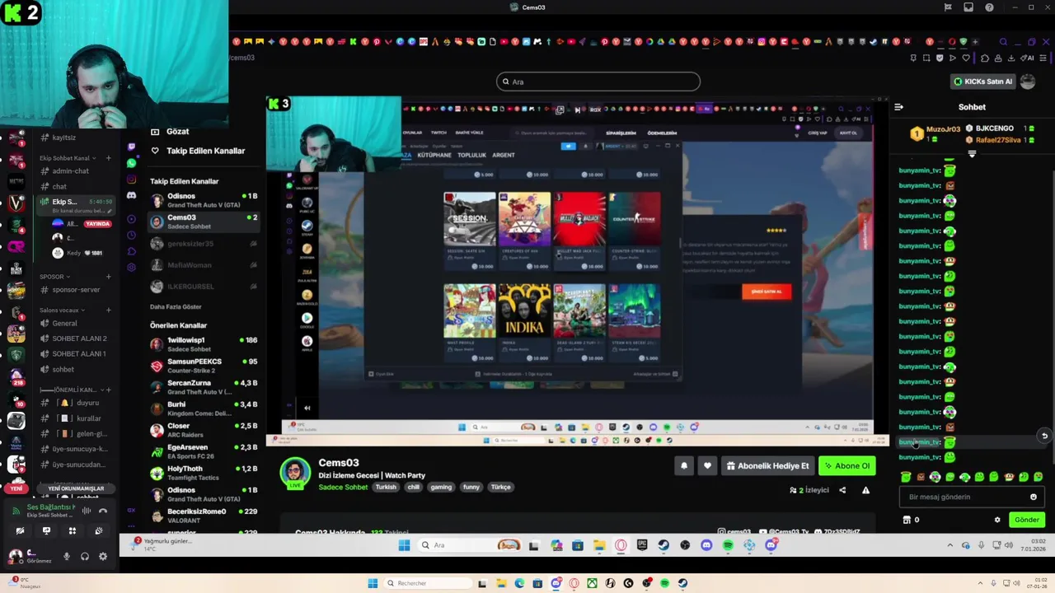
Task: Toggle the Discord camera button
Action: 20,531
